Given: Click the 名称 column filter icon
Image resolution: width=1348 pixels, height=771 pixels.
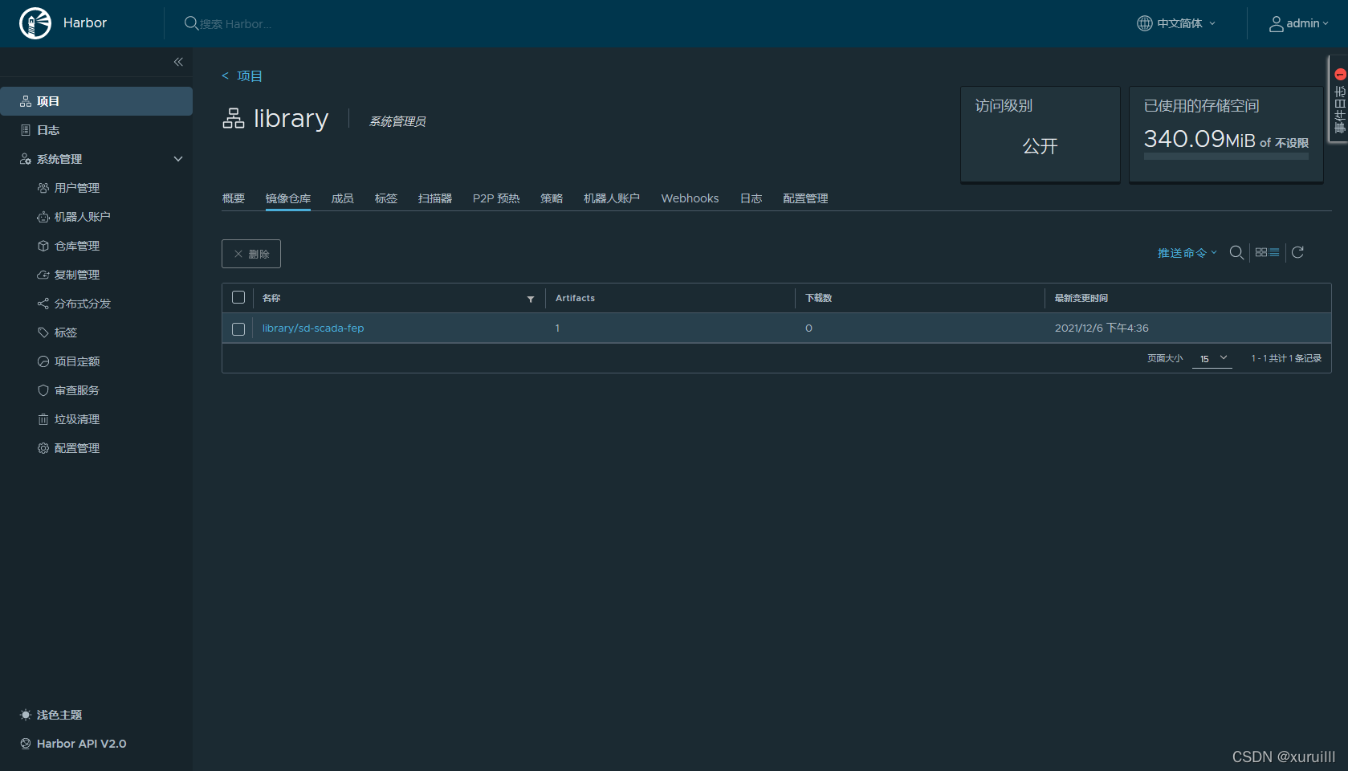Looking at the screenshot, I should [531, 299].
